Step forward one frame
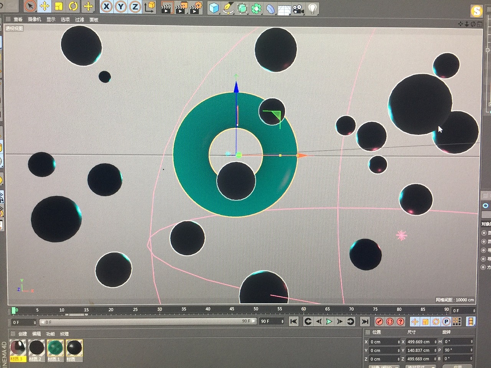The width and height of the screenshot is (491, 368). click(339, 321)
